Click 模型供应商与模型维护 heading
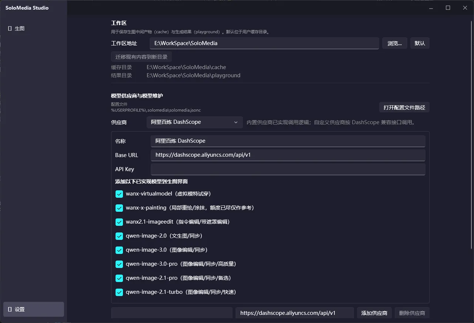This screenshot has width=474, height=323. [x=137, y=96]
